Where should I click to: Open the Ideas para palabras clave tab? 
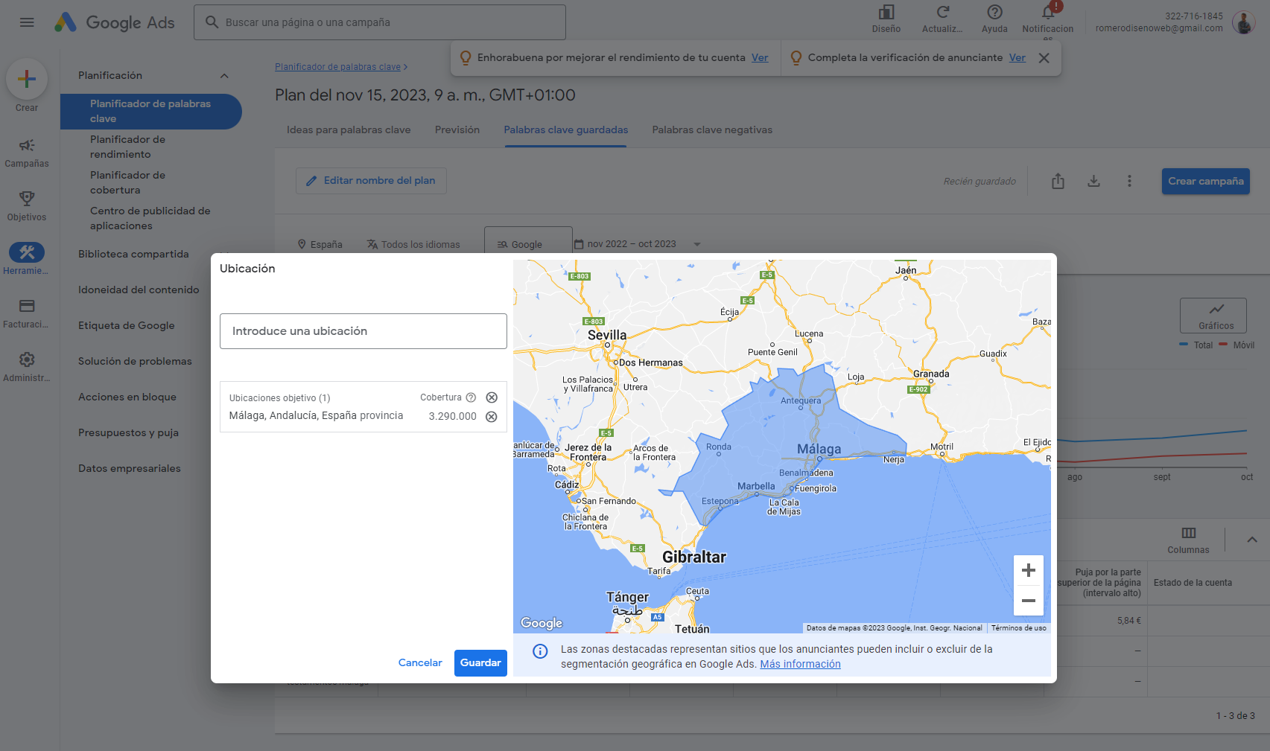click(349, 130)
